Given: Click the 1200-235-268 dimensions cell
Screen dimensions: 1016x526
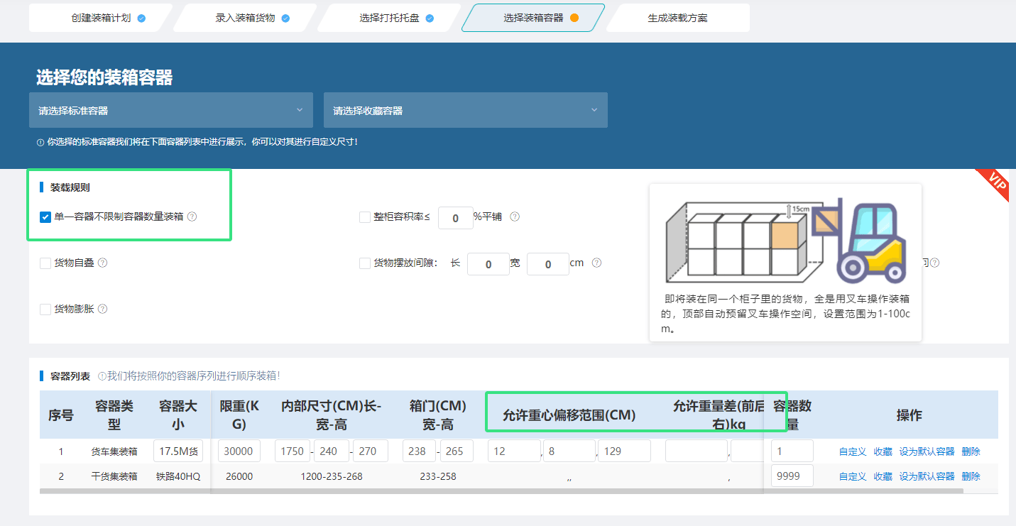Looking at the screenshot, I should [332, 476].
